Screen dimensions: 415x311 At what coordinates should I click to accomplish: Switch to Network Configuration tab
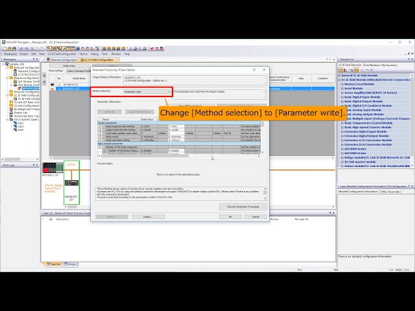(x=62, y=60)
